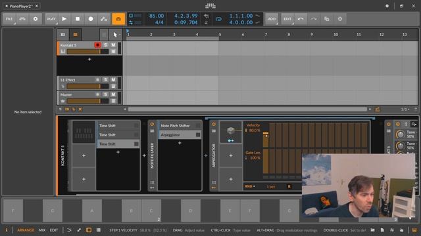This screenshot has height=236, width=421.
Task: Arm record on Kontakt 5 track
Action: (x=97, y=45)
